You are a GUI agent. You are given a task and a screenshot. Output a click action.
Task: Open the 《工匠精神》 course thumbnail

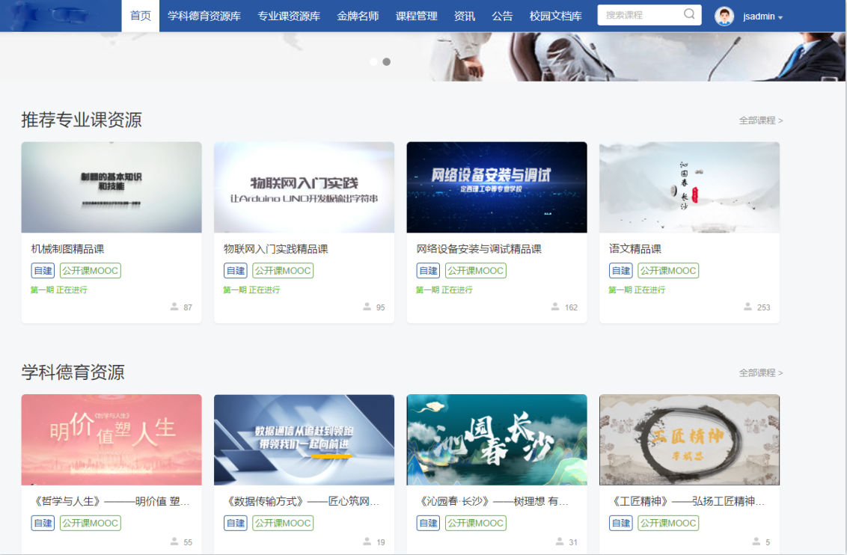pos(689,440)
